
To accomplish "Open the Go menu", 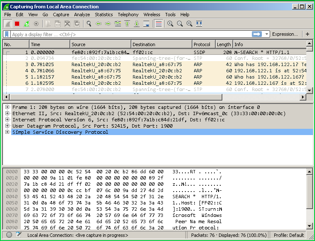I will [45, 15].
